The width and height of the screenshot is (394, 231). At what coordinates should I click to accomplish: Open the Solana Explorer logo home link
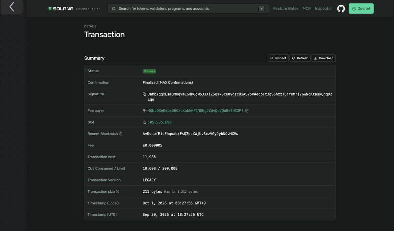(x=74, y=9)
